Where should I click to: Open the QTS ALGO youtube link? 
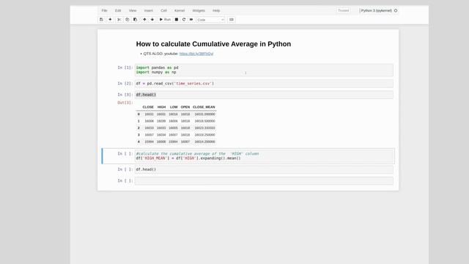(196, 54)
